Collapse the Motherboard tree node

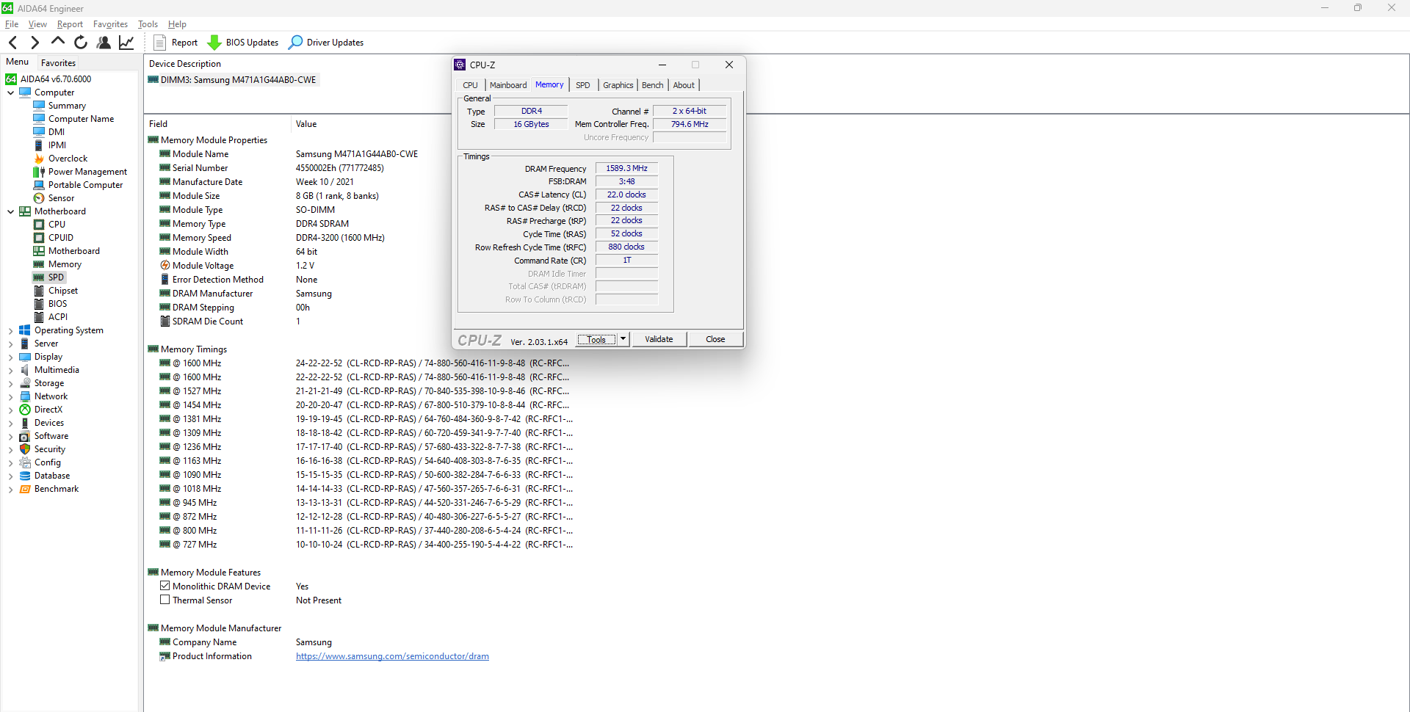[x=10, y=211]
